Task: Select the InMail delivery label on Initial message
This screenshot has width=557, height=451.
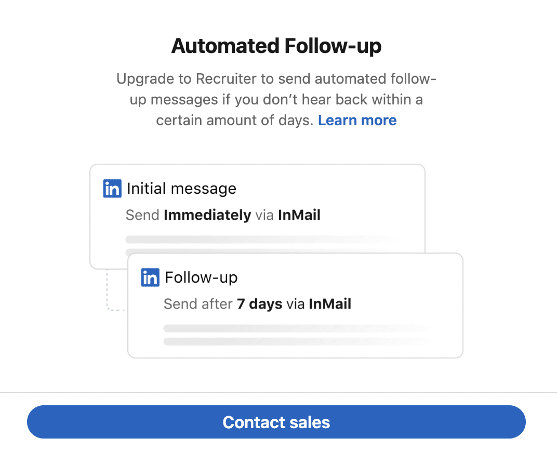Action: point(299,215)
